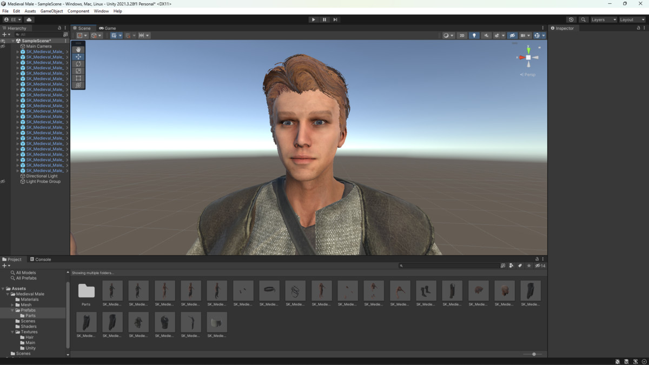Screen dimensions: 649x365
Task: Open the GameObject menu
Action: point(51,11)
